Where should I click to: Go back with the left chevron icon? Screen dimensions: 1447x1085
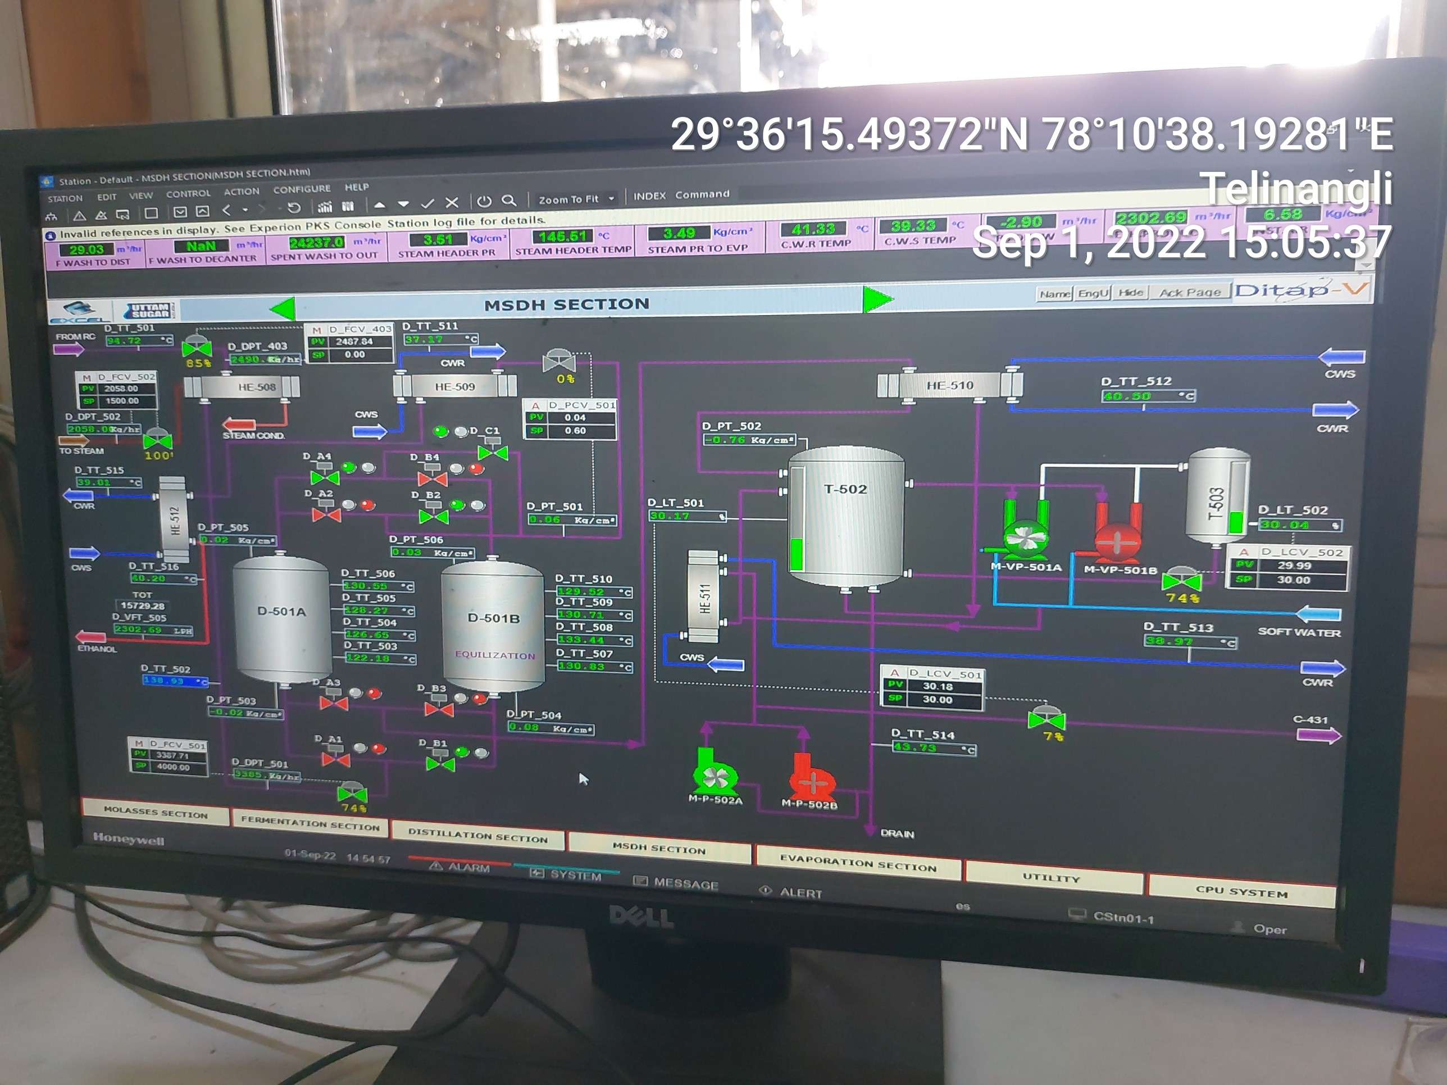coord(226,211)
